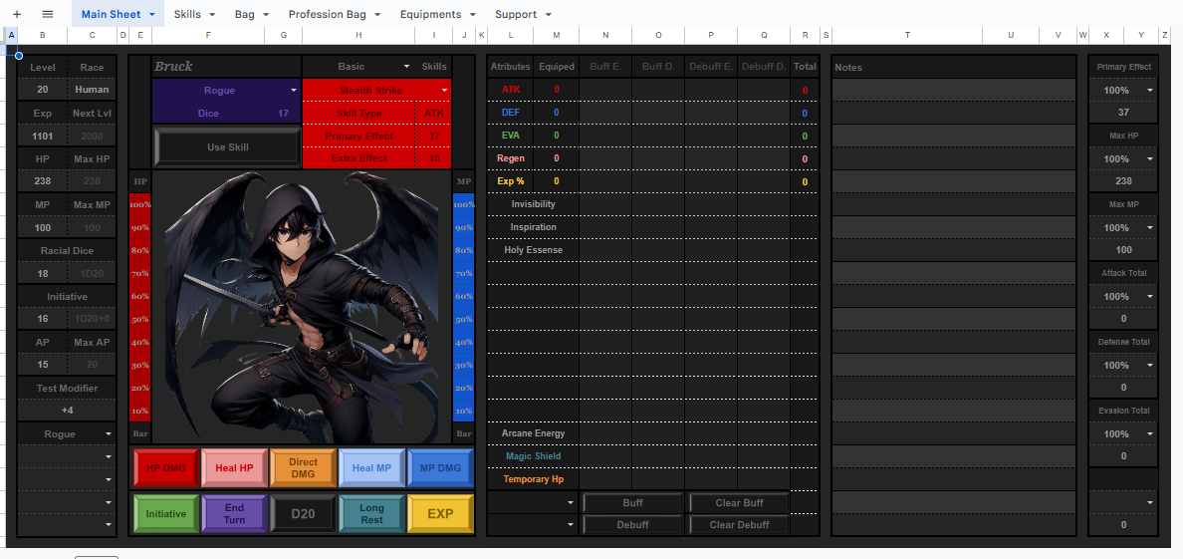Select the ATK attribute label

click(511, 89)
